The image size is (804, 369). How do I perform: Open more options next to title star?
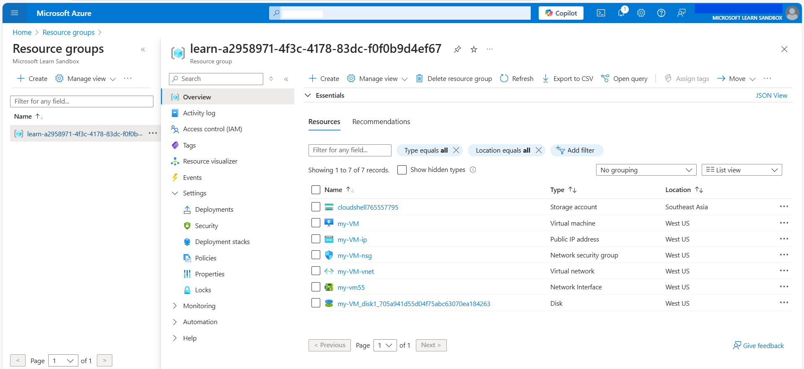click(x=490, y=49)
